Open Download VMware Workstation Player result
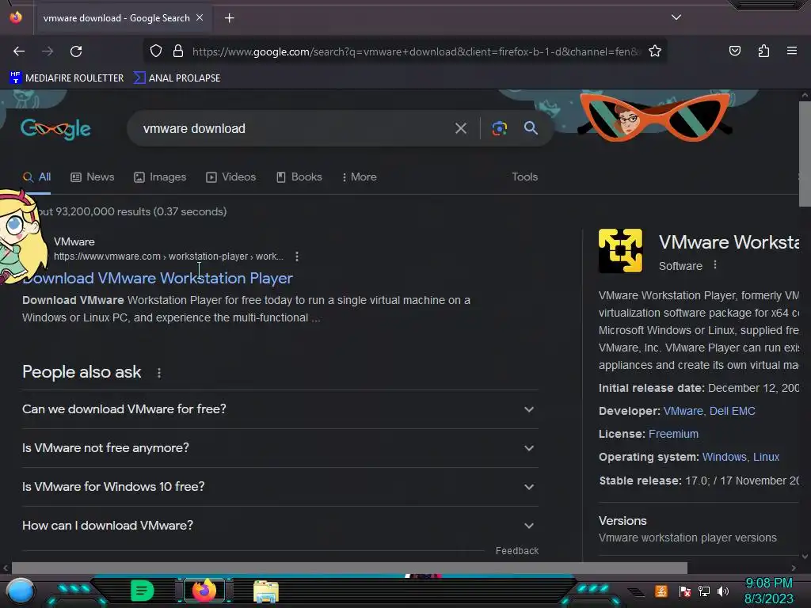This screenshot has height=608, width=811. 158,278
